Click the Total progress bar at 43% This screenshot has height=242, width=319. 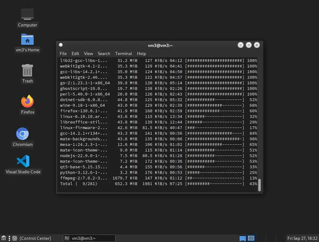click(214, 184)
